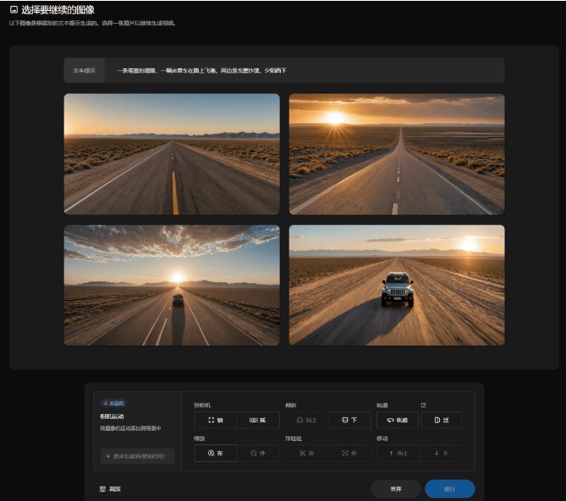The image size is (566, 501).
Task: Click the dolly out button
Action: [x=349, y=454]
